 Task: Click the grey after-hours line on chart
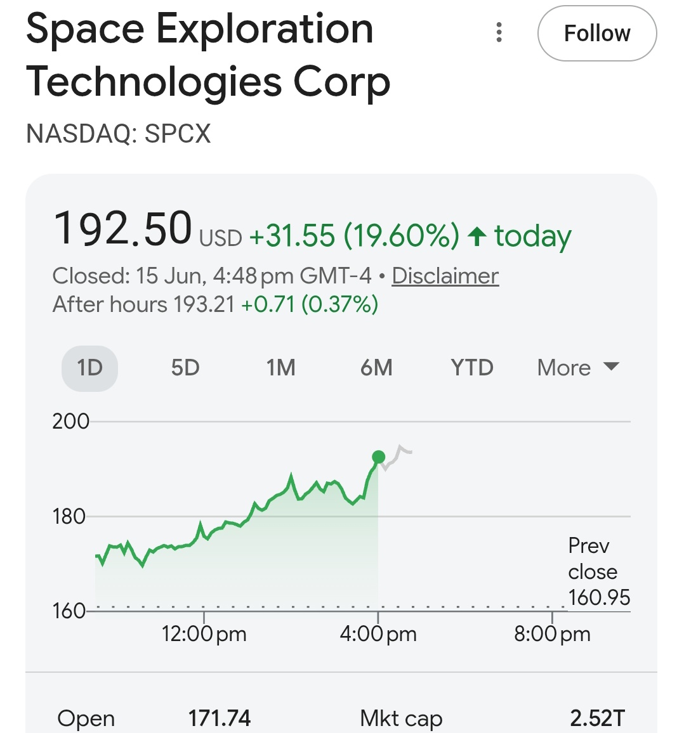pos(397,457)
